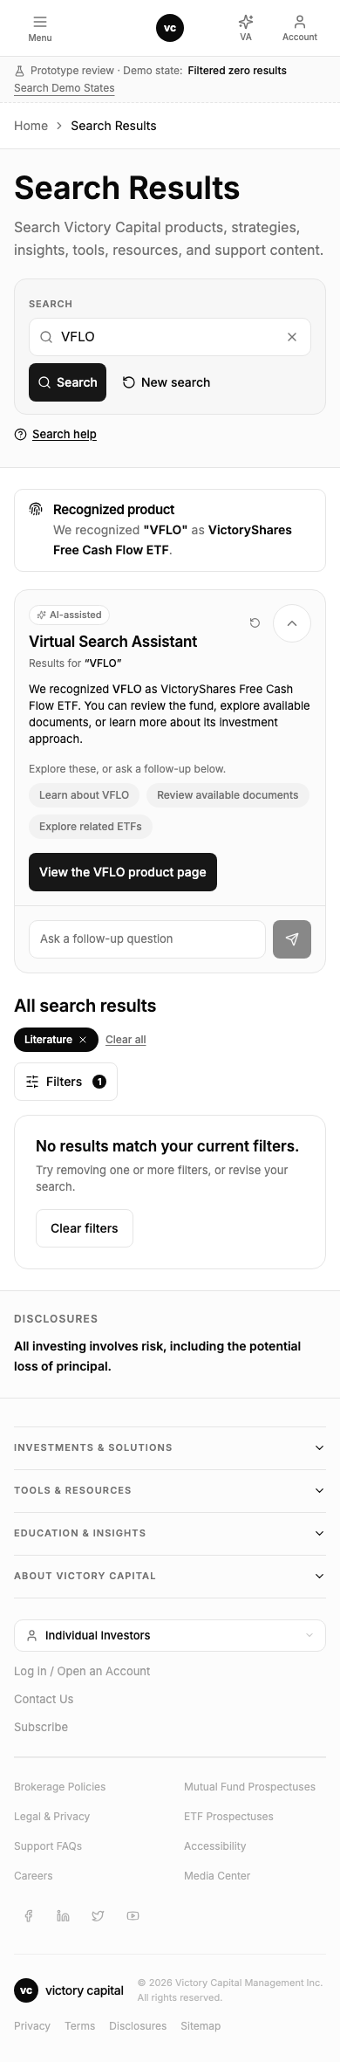Screen dimensions: 340x2062
Task: Open the Filters button
Action: [65, 1082]
